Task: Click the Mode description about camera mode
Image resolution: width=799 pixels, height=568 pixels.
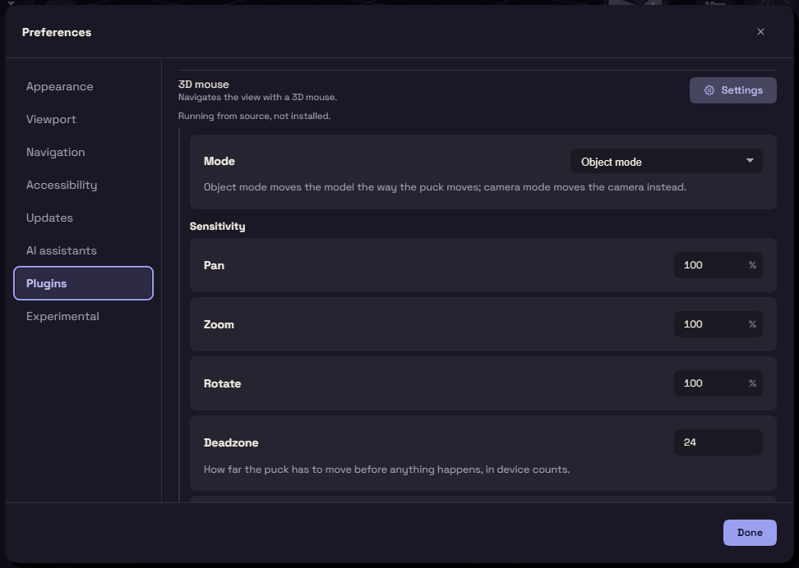Action: [x=445, y=187]
